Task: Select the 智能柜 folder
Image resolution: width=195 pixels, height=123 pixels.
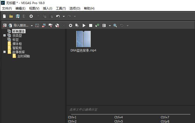Action: 17,48
